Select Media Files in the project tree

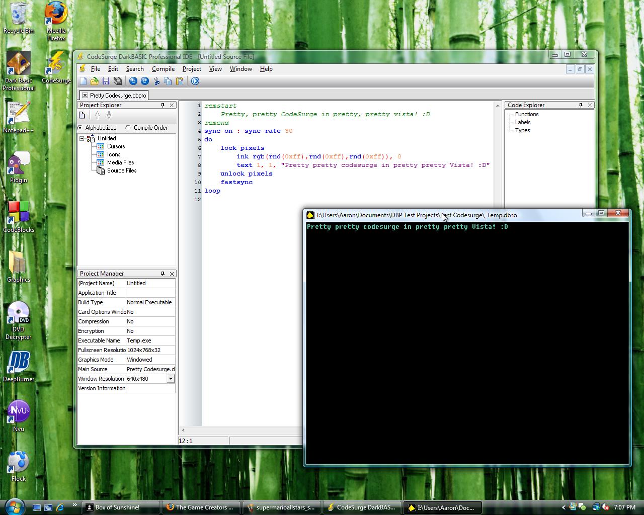(x=120, y=162)
